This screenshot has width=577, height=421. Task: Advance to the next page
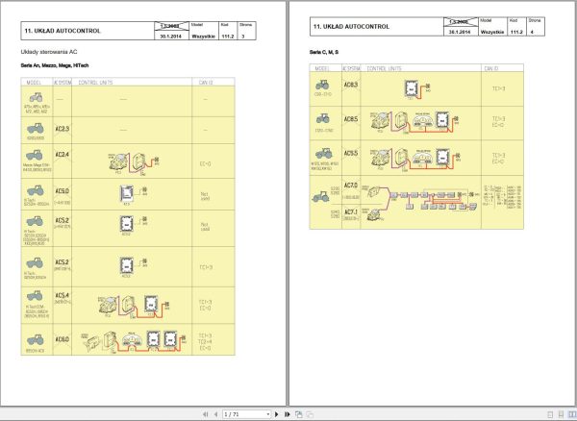[x=277, y=414]
